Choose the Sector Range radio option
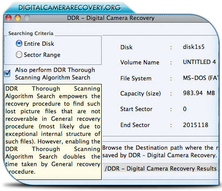The width and height of the screenshot is (222, 191). (19, 55)
